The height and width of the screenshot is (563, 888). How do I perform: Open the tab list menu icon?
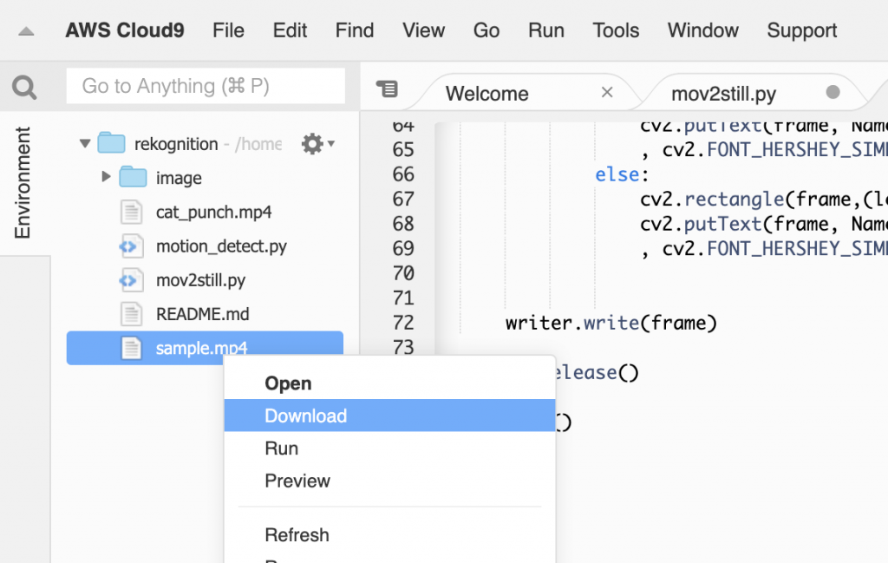388,89
